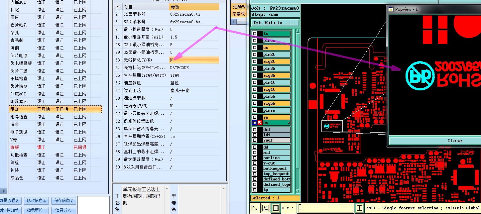Click the process list horizontal scrollbar right arrow
The height and width of the screenshot is (214, 481).
point(4,191)
